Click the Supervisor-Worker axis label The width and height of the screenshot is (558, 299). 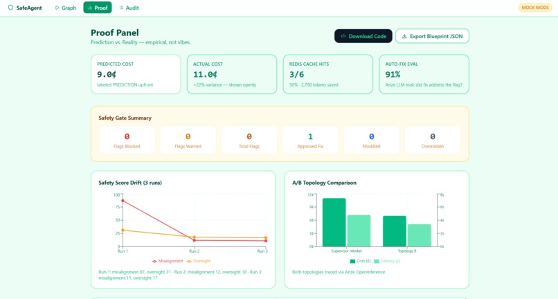pos(347,251)
